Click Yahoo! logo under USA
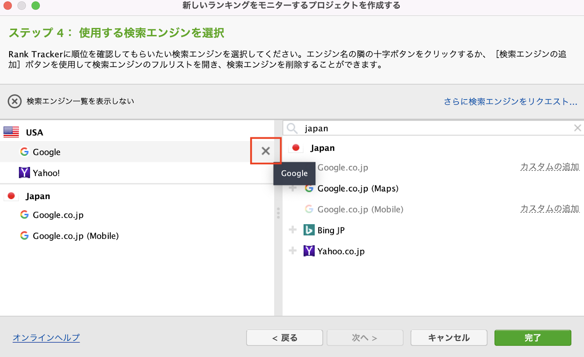 (x=24, y=172)
